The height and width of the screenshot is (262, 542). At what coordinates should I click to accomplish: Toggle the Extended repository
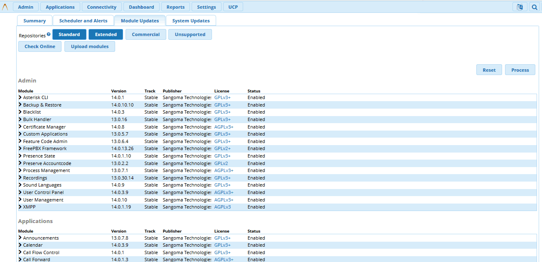(x=106, y=34)
